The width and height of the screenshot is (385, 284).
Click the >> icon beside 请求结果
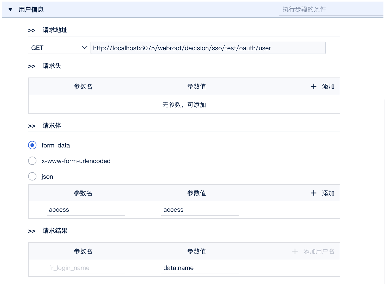tap(32, 231)
